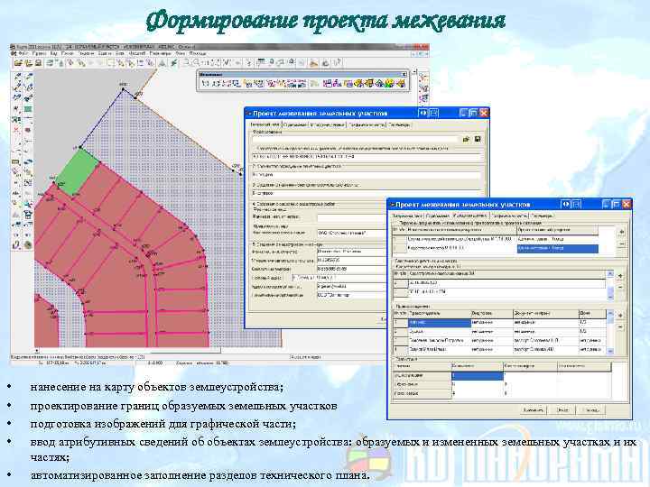Open the Помощь menu in main window
650x487 pixels.
[x=198, y=54]
